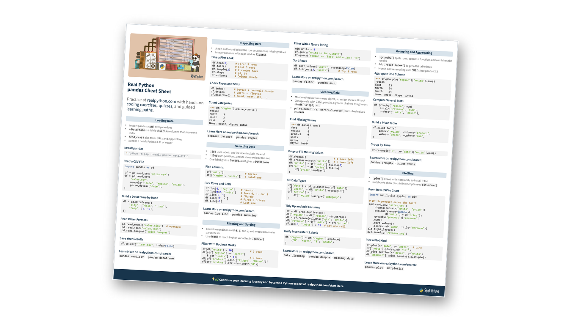Click the 'pandas indexing' search term
The width and height of the screenshot is (571, 321).
244,215
